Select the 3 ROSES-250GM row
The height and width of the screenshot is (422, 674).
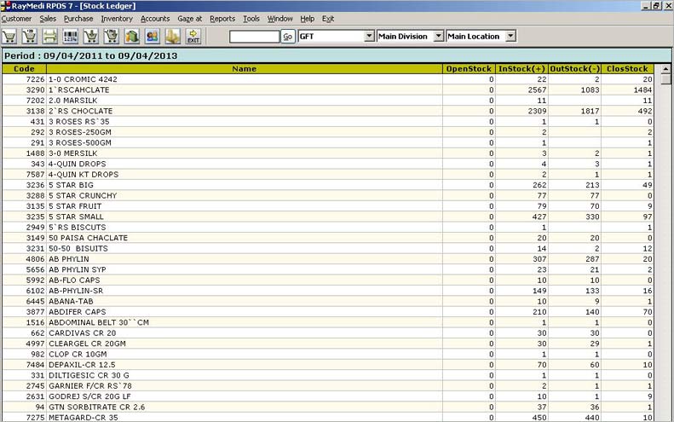click(x=328, y=132)
